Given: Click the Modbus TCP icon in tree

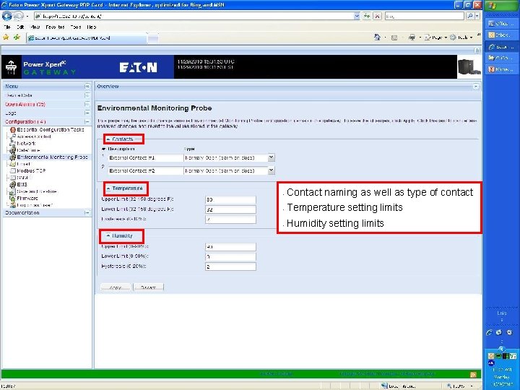Looking at the screenshot, I should (13, 170).
